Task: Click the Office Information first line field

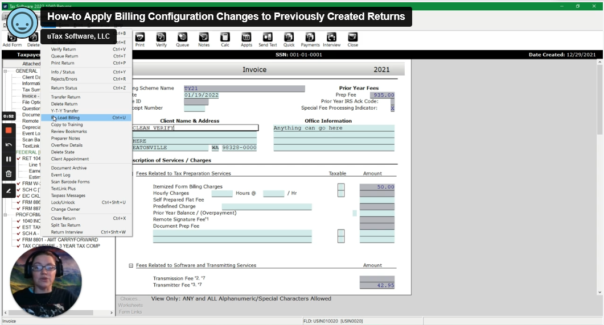Action: coord(334,128)
